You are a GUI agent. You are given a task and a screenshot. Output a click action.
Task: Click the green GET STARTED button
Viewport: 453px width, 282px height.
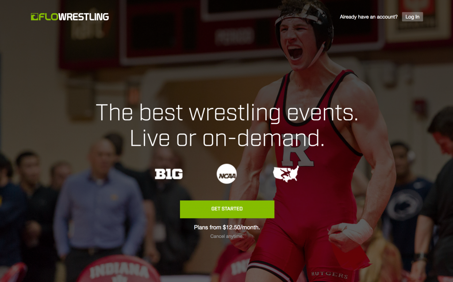227,209
